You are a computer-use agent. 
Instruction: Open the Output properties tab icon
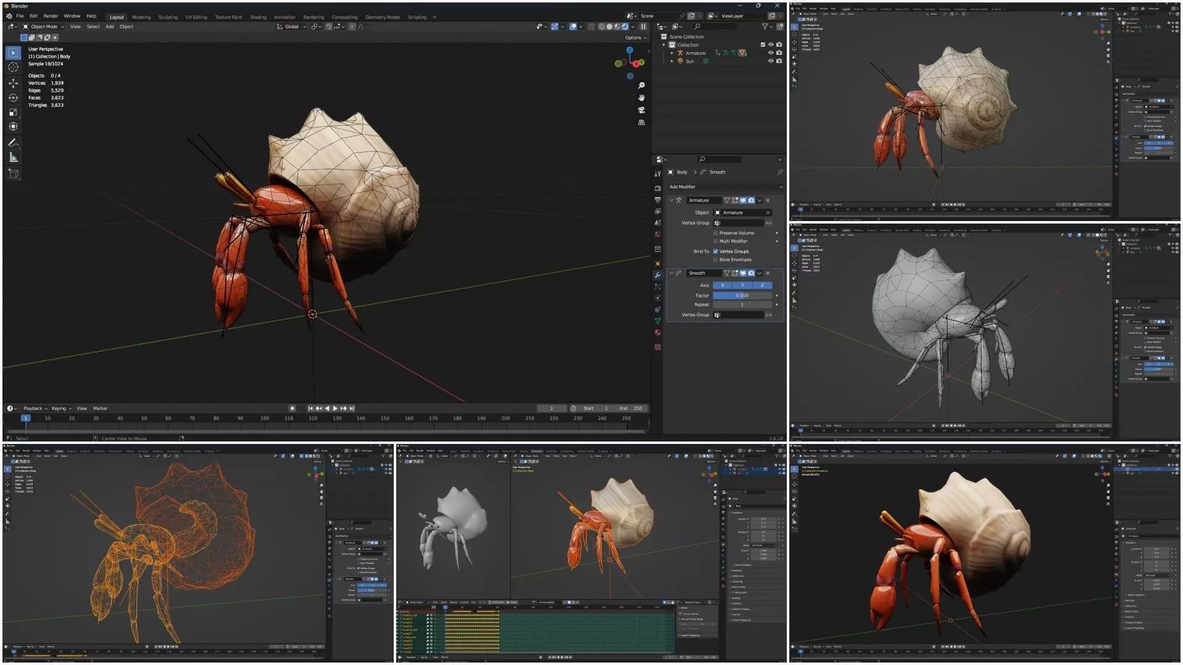coord(657,200)
